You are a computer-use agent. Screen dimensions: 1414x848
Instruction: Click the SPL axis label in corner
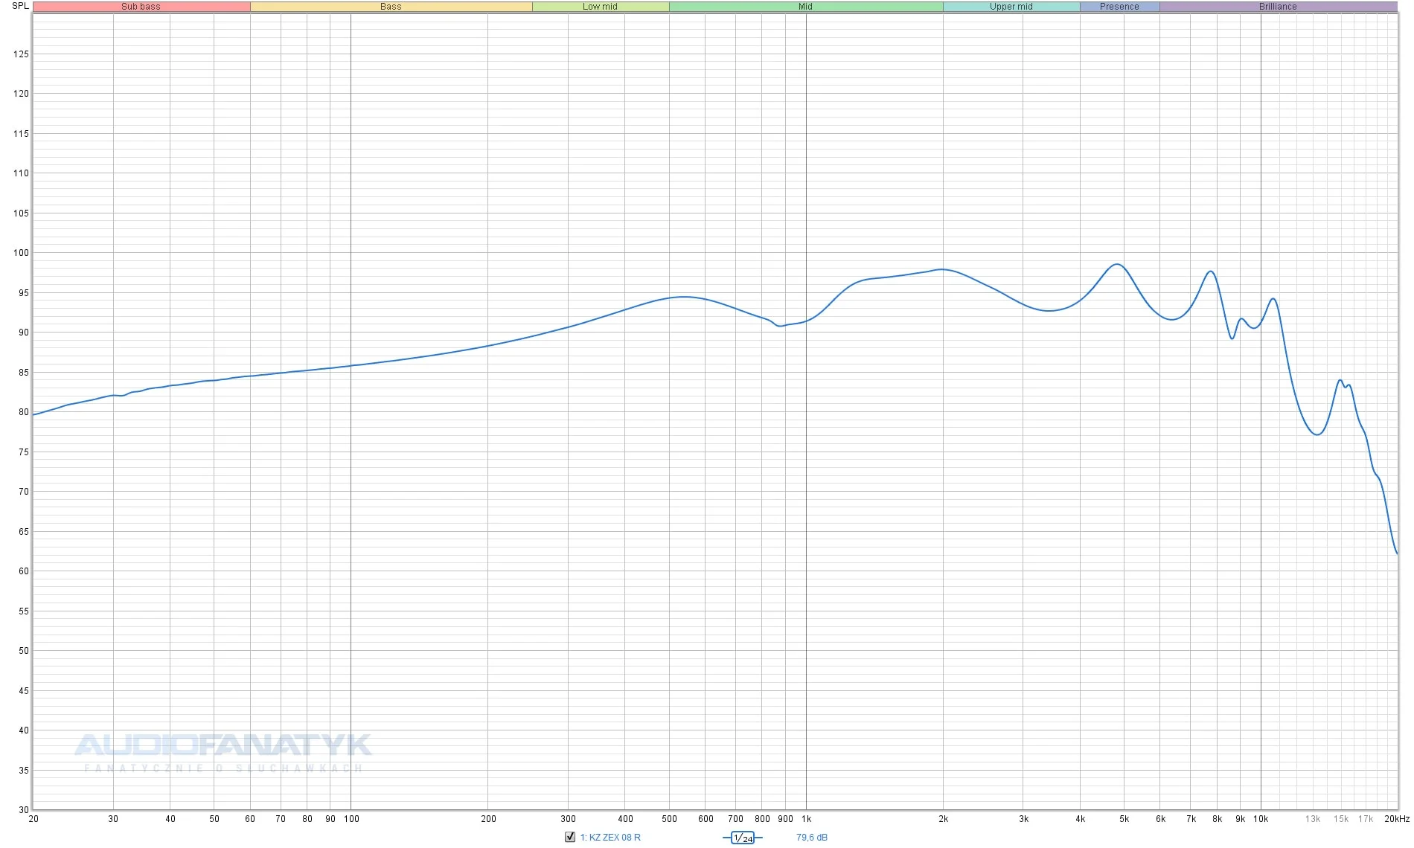point(20,6)
